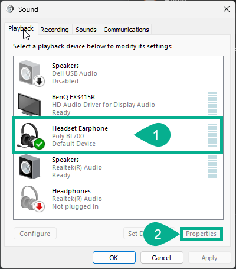Click the red not-plugged-in arrow badge
236x269 pixels.
40,206
